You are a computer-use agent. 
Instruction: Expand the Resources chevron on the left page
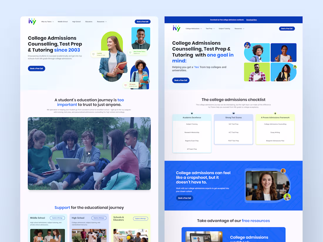106,22
